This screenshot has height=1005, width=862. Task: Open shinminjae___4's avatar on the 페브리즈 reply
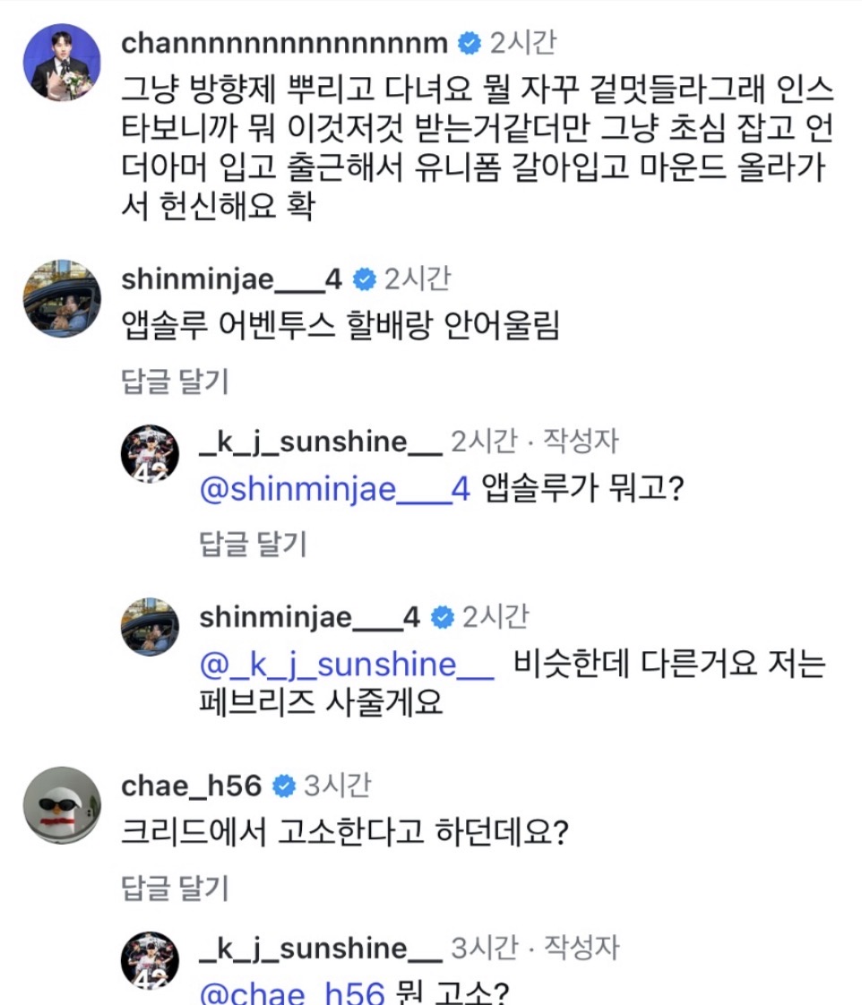(151, 627)
